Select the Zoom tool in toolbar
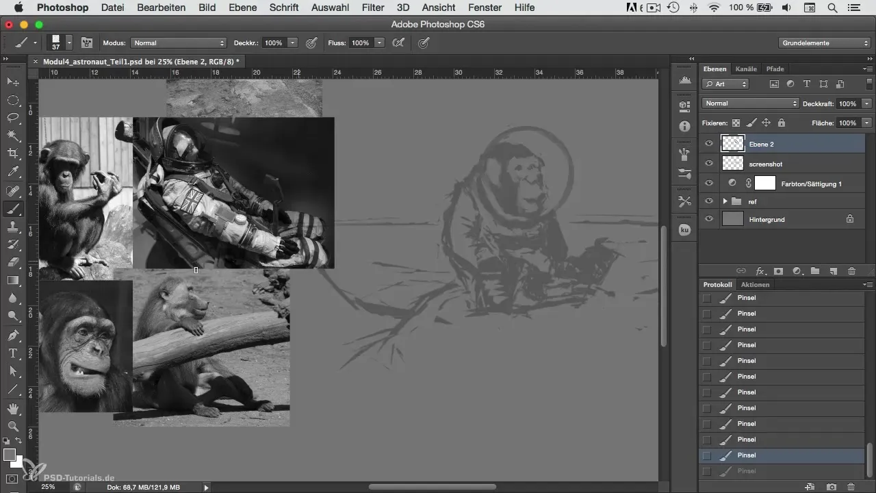The width and height of the screenshot is (876, 493). 13,427
